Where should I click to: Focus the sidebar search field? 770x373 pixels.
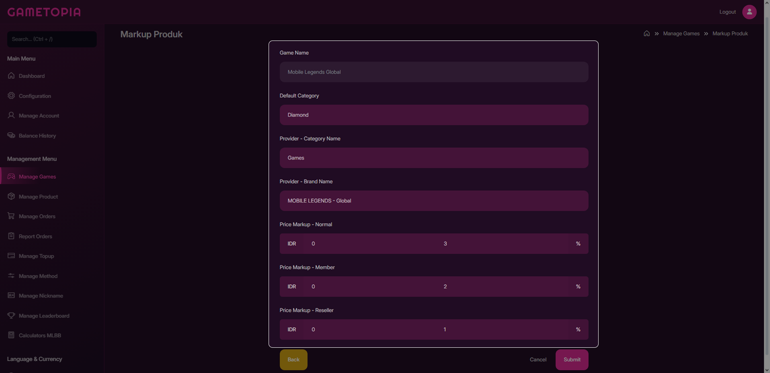pos(52,39)
